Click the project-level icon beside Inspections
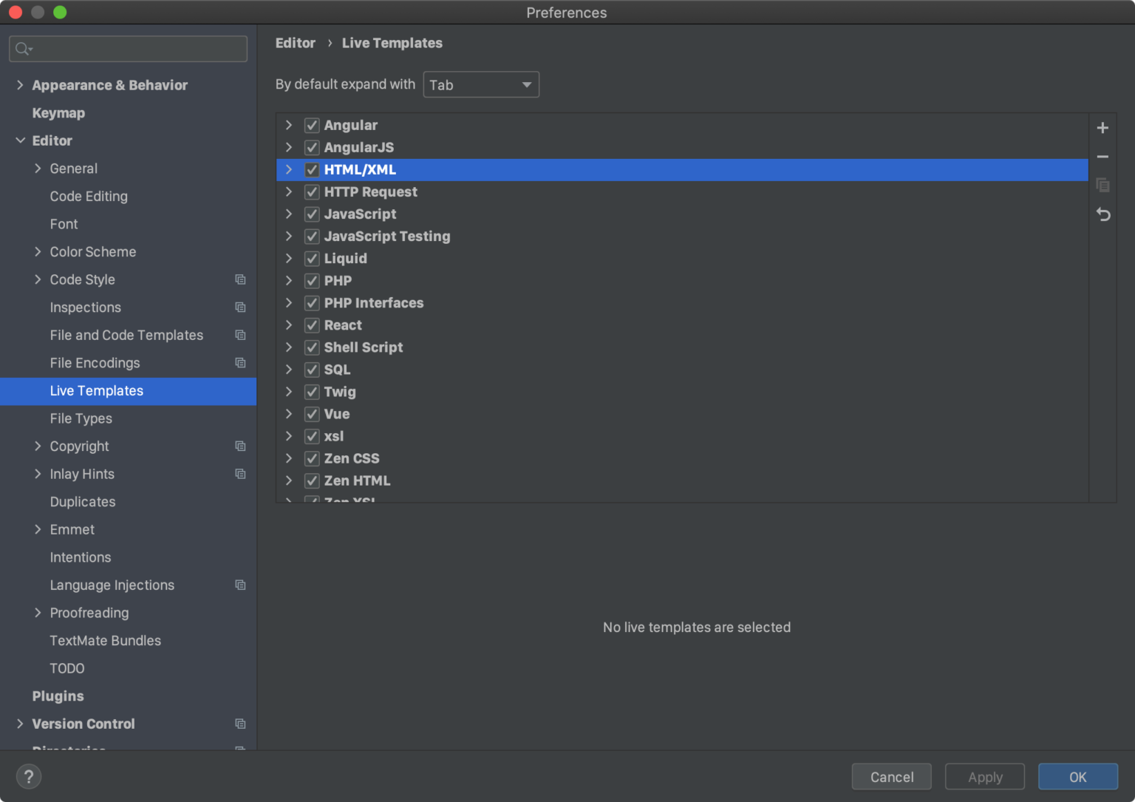1135x802 pixels. pyautogui.click(x=240, y=307)
